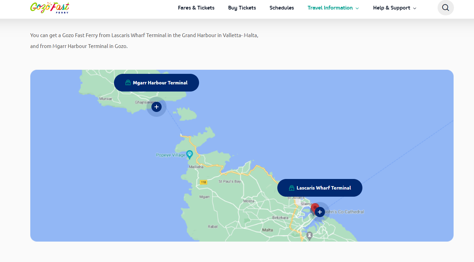474x262 pixels.
Task: Click the plus marker at Lascaris Wharf
Action: [320, 212]
